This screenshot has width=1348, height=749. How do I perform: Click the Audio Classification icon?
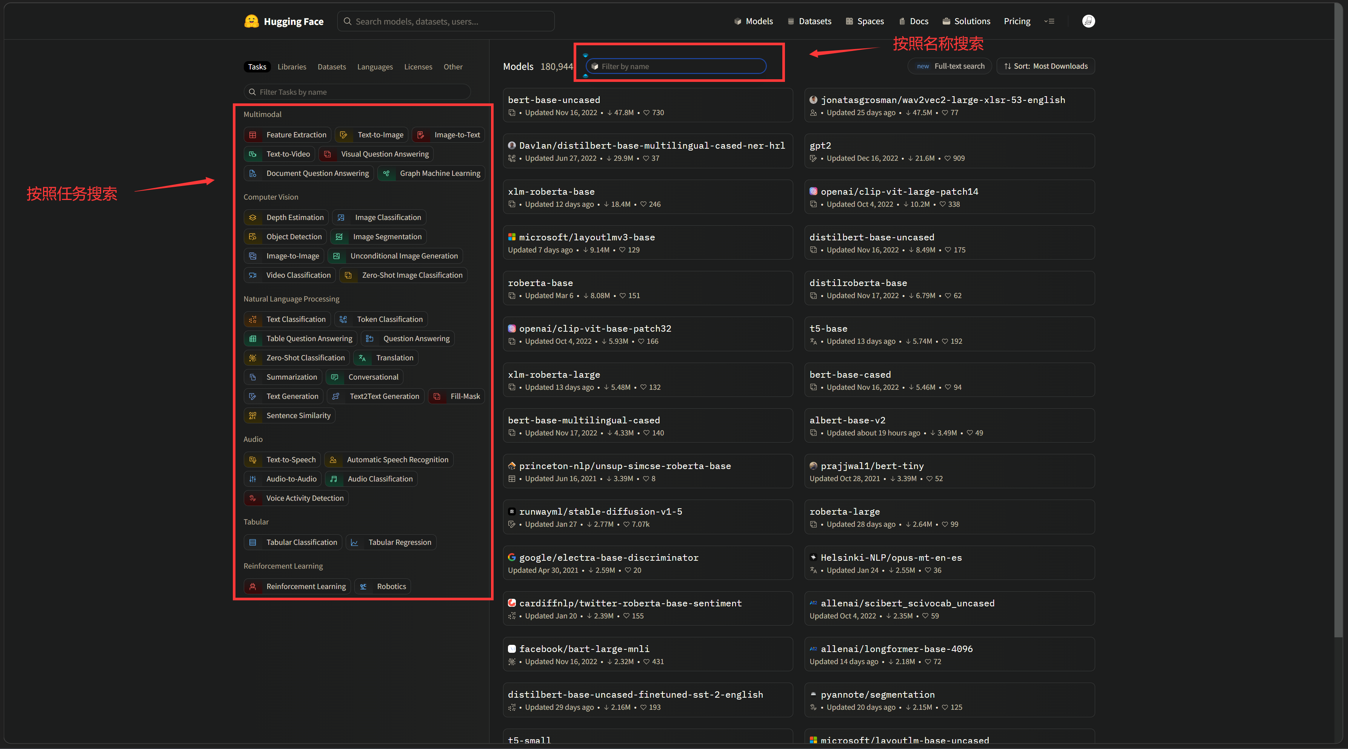334,479
